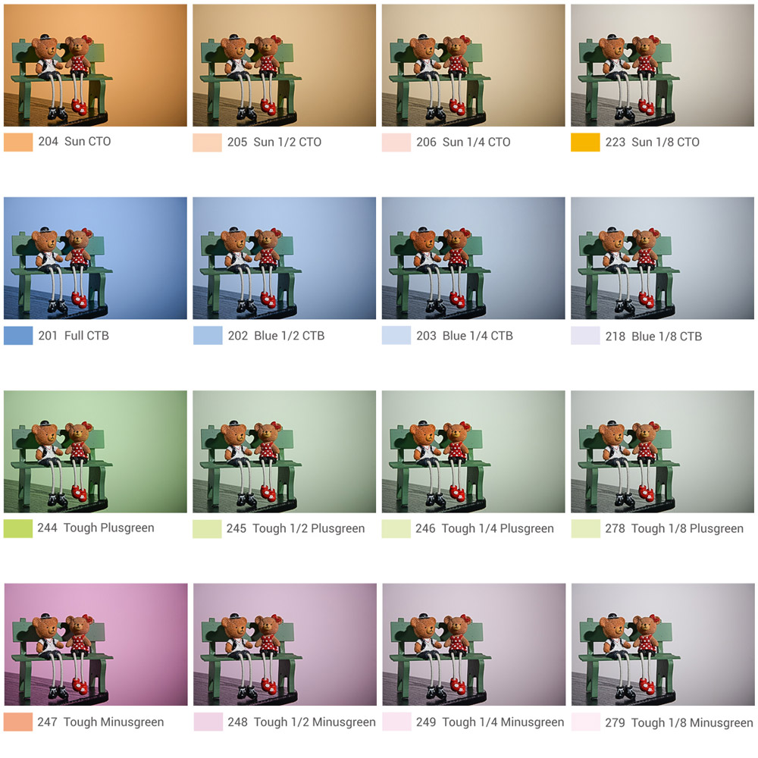Image resolution: width=758 pixels, height=758 pixels.
Task: Click the 244 Tough Plusgreen swatch
Action: 18,528
